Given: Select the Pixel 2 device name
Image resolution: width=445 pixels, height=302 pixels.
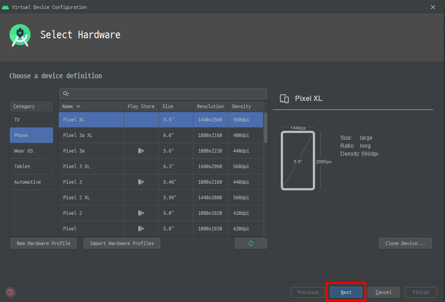Looking at the screenshot, I should tap(73, 213).
